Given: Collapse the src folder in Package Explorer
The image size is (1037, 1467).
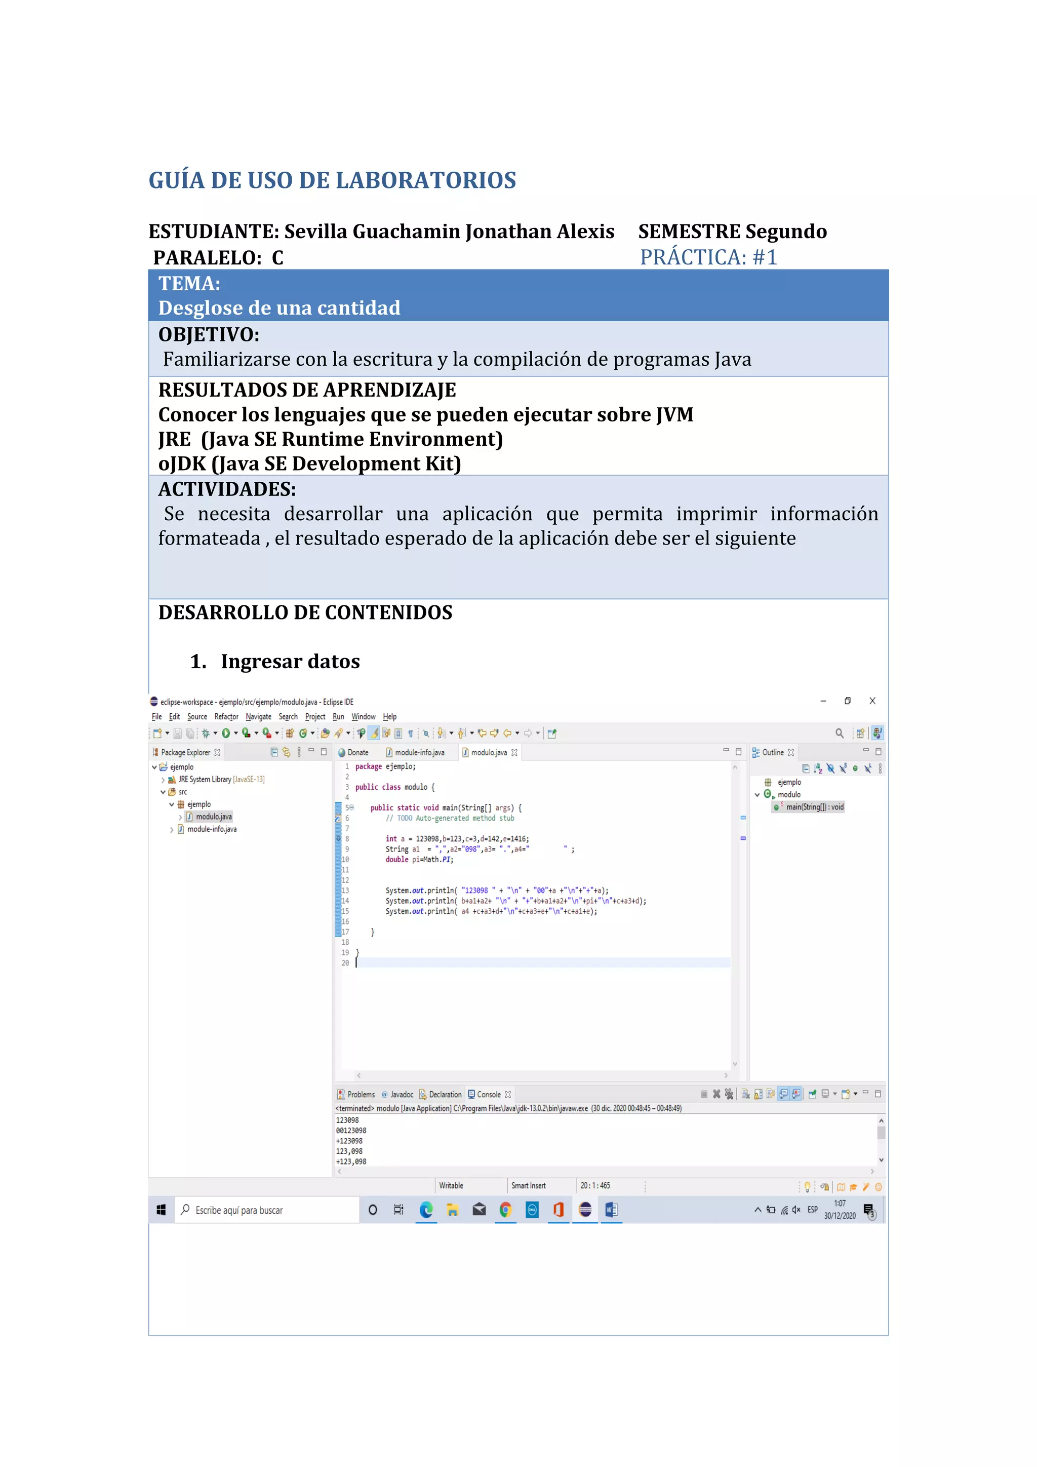Looking at the screenshot, I should 163,792.
